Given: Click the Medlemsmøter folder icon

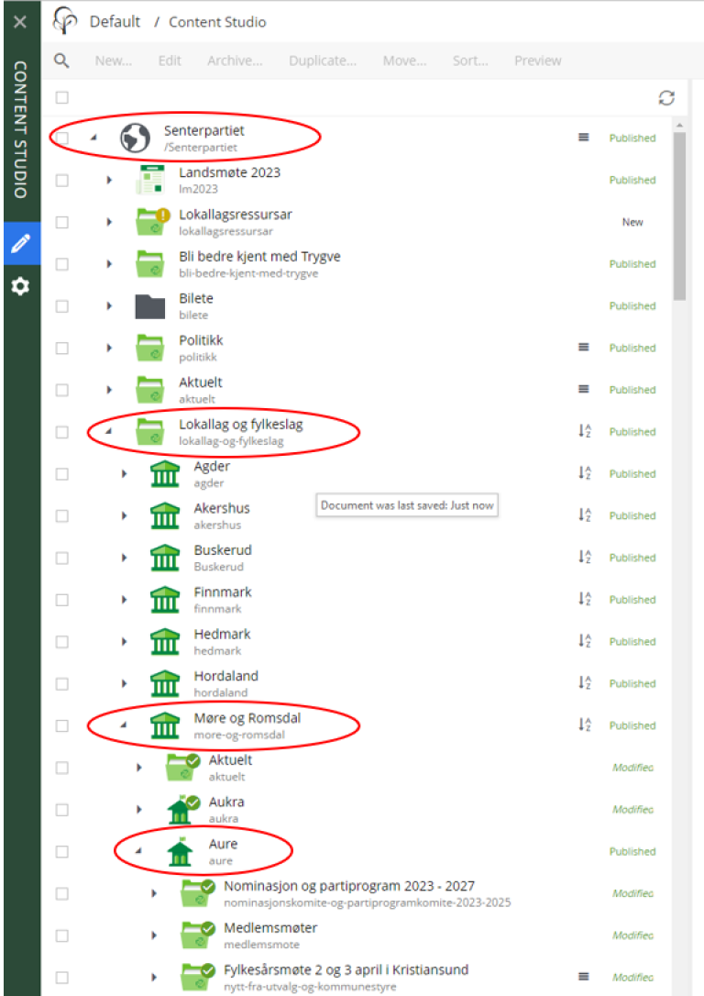Looking at the screenshot, I should 197,935.
